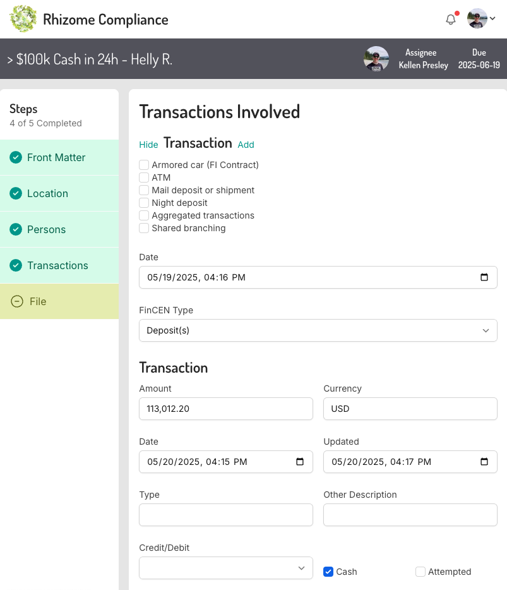
Task: Click the 4 of 5 Completed text
Action: pyautogui.click(x=45, y=123)
